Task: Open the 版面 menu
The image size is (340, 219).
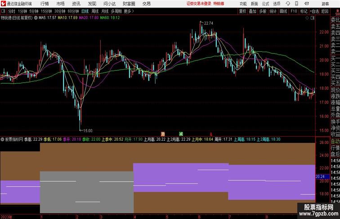Action: [255, 4]
